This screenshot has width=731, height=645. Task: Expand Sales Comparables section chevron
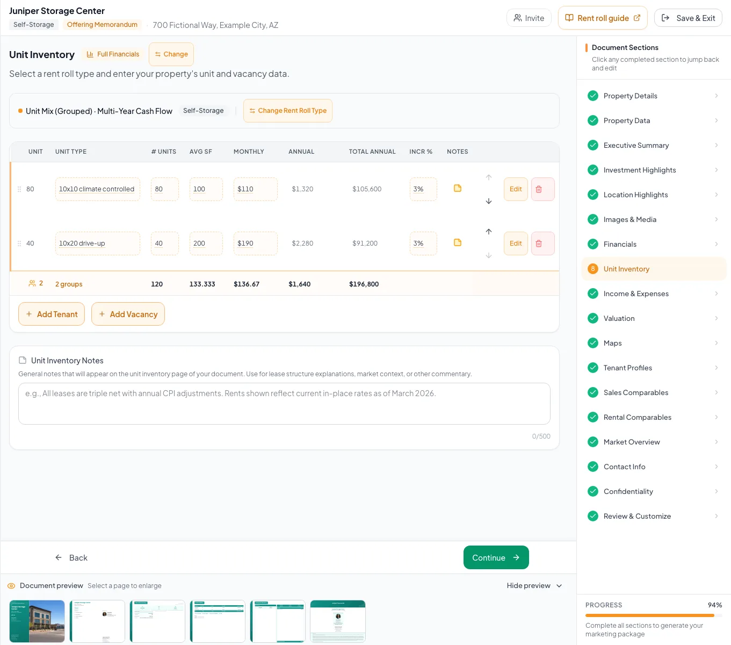[x=716, y=392]
